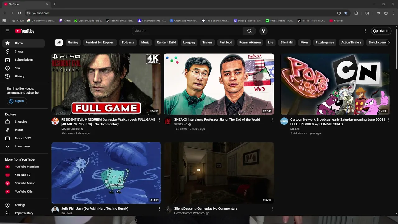Screen dimensions: 398x224
Task: Select the Resident Evil Requiem chip
Action: (100, 42)
